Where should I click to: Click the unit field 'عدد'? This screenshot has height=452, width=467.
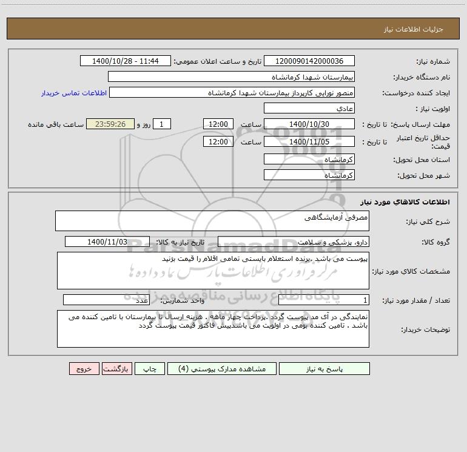click(106, 300)
